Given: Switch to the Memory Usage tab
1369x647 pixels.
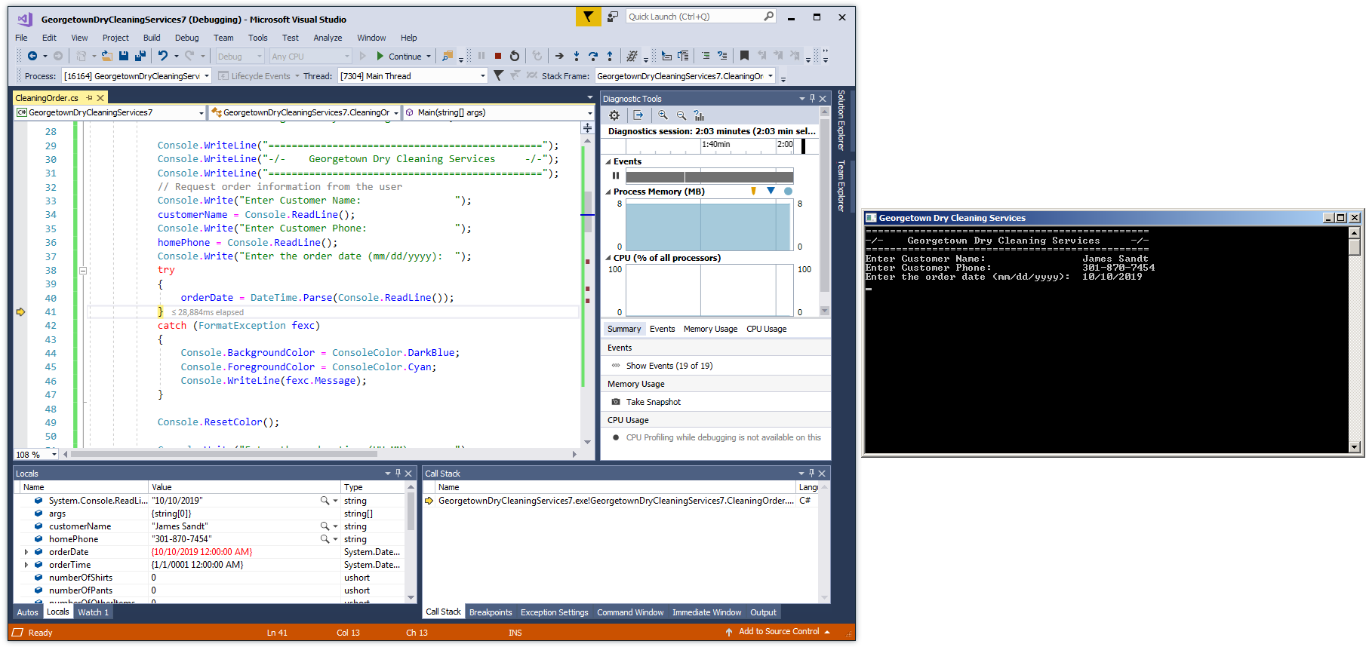Looking at the screenshot, I should (x=710, y=329).
